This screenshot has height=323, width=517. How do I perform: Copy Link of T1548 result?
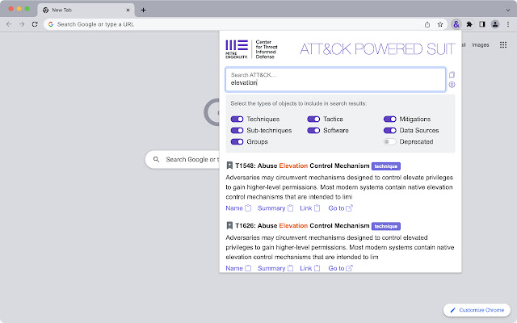(309, 208)
